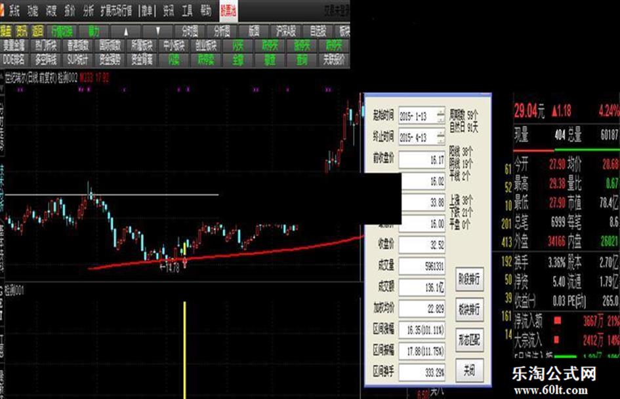Viewport: 620px width, 399px height.
Task: Click the 区间换手 value 333.29%
Action: point(421,373)
